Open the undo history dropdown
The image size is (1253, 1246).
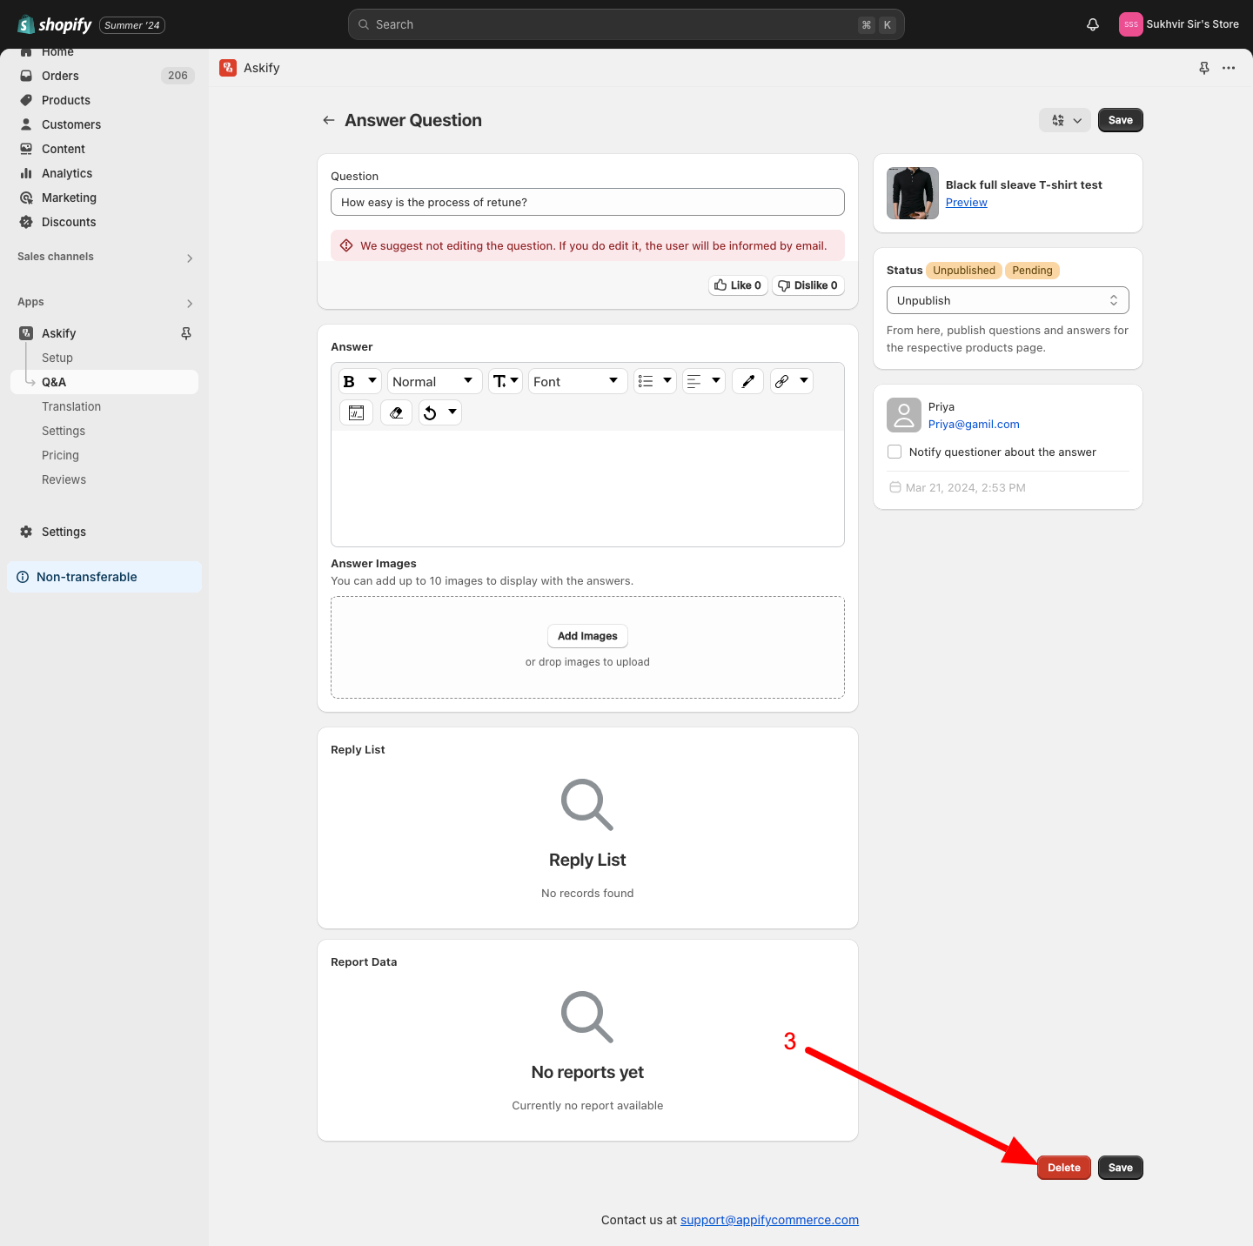coord(440,412)
